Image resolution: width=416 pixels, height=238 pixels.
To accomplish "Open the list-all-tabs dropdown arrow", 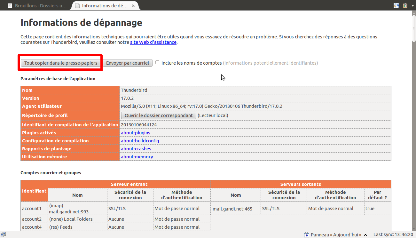I will [413, 5].
